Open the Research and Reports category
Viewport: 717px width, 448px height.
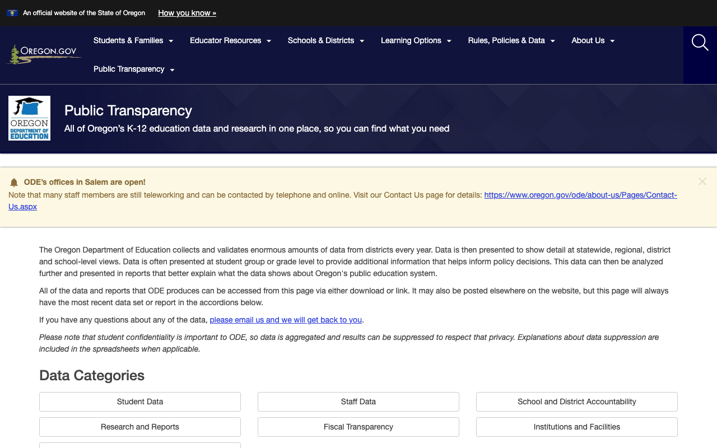140,427
